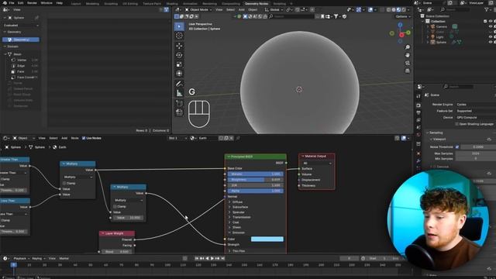496x279 pixels.
Task: Open the Playback menu in timeline
Action: (x=21, y=258)
